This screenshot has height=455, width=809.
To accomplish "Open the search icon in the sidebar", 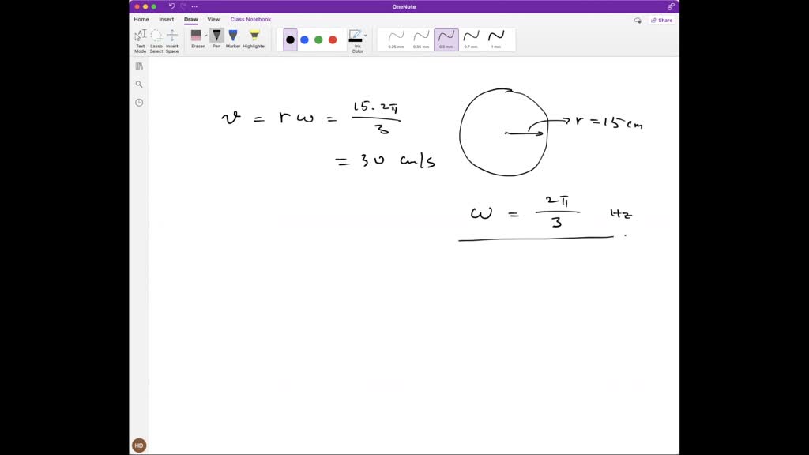I will (x=139, y=85).
